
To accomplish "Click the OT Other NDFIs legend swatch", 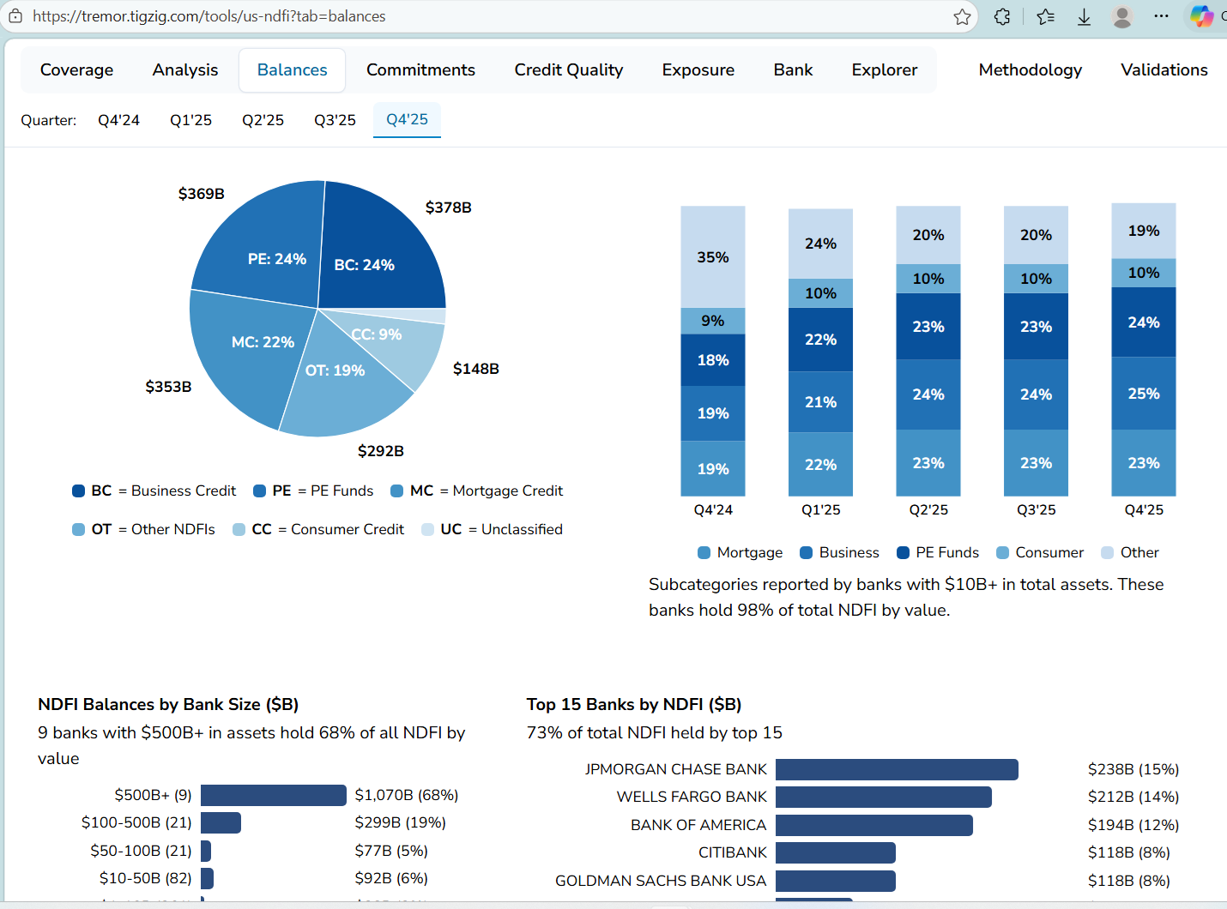I will click(79, 529).
